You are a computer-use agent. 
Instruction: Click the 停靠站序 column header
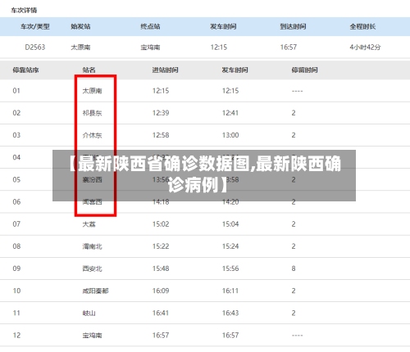click(25, 70)
